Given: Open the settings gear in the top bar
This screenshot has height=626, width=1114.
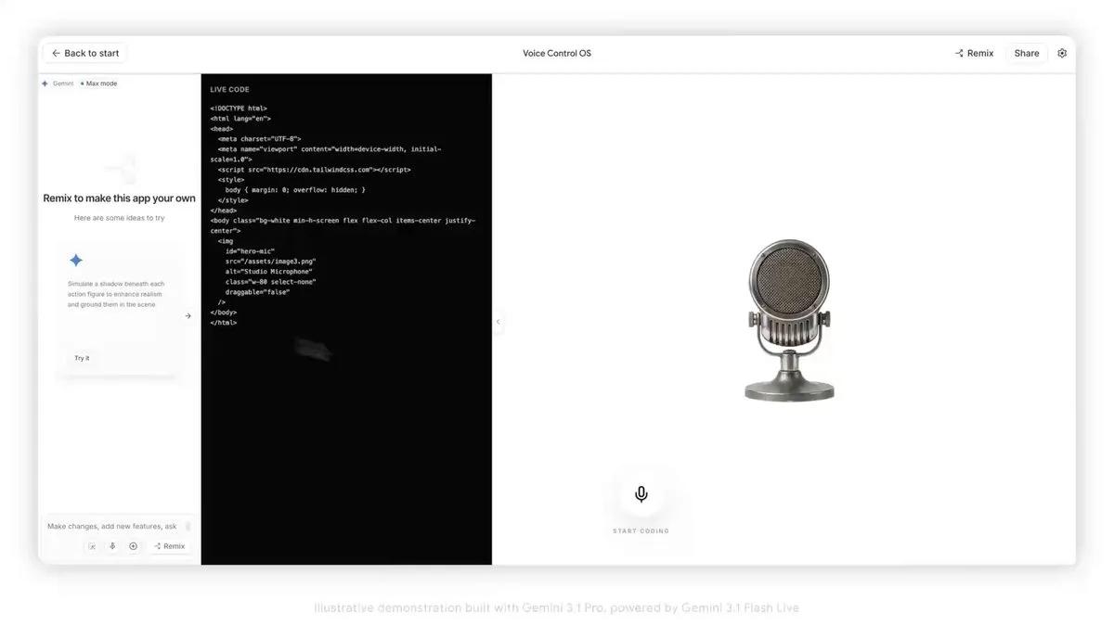Looking at the screenshot, I should pos(1062,53).
